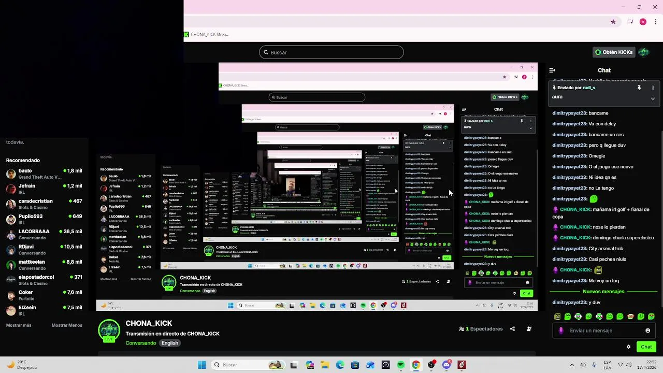Bookmark the page with the star icon
The image size is (663, 373).
click(x=613, y=22)
